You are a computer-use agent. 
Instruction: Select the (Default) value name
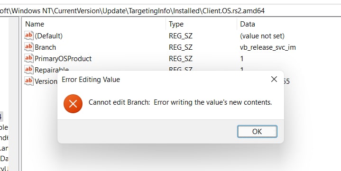pos(48,36)
